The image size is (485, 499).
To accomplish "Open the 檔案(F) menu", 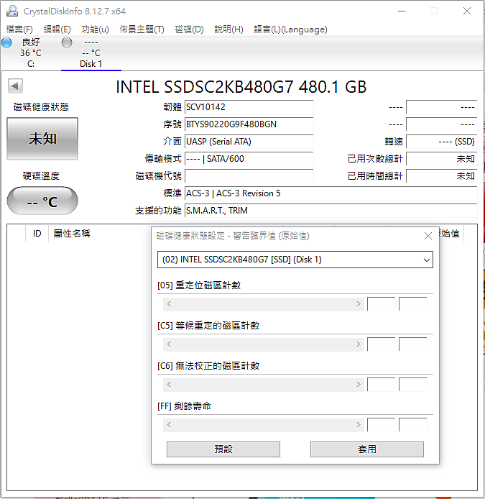I will [x=19, y=29].
